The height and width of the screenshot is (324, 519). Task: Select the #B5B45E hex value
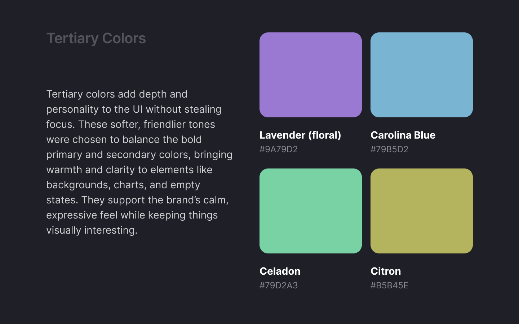click(x=389, y=285)
